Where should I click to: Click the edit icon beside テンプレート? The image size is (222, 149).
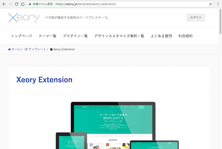coord(26,49)
